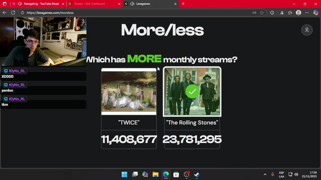Viewport: 321px width, 180px height.
Task: Click the address bar URL
Action: tap(50, 12)
